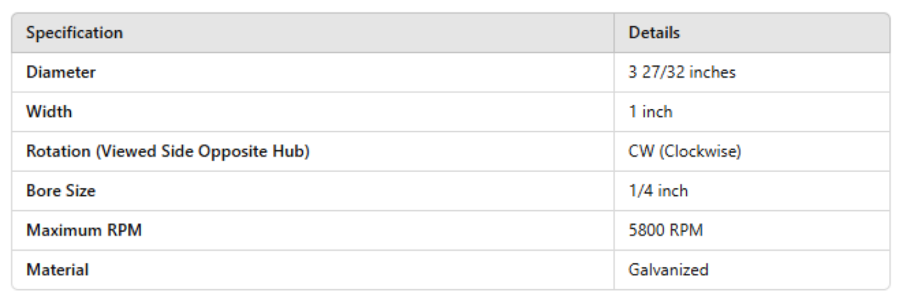Image resolution: width=903 pixels, height=304 pixels.
Task: Click the Rotation row label text
Action: [168, 151]
